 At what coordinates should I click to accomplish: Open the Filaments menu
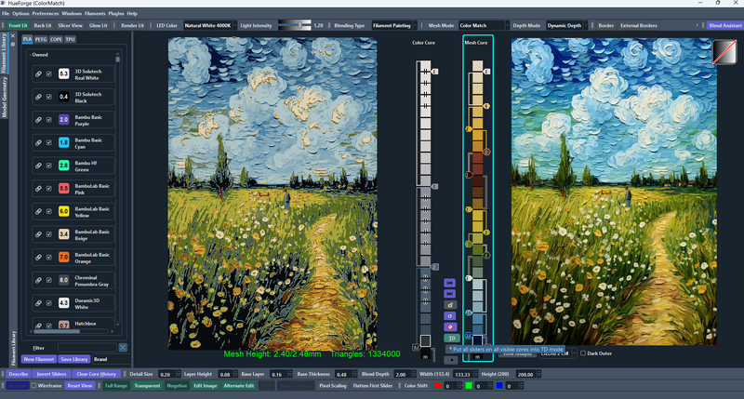pos(95,14)
